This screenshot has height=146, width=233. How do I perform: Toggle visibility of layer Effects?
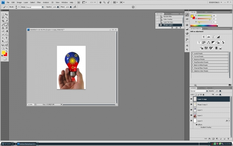click(196, 125)
